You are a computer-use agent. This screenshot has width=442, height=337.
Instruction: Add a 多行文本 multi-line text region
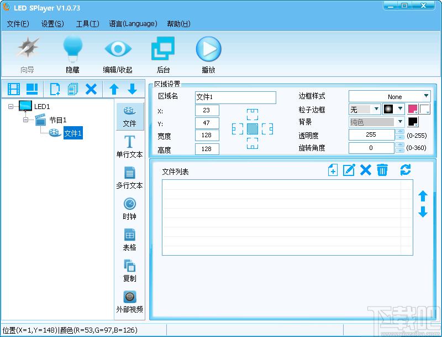130,178
